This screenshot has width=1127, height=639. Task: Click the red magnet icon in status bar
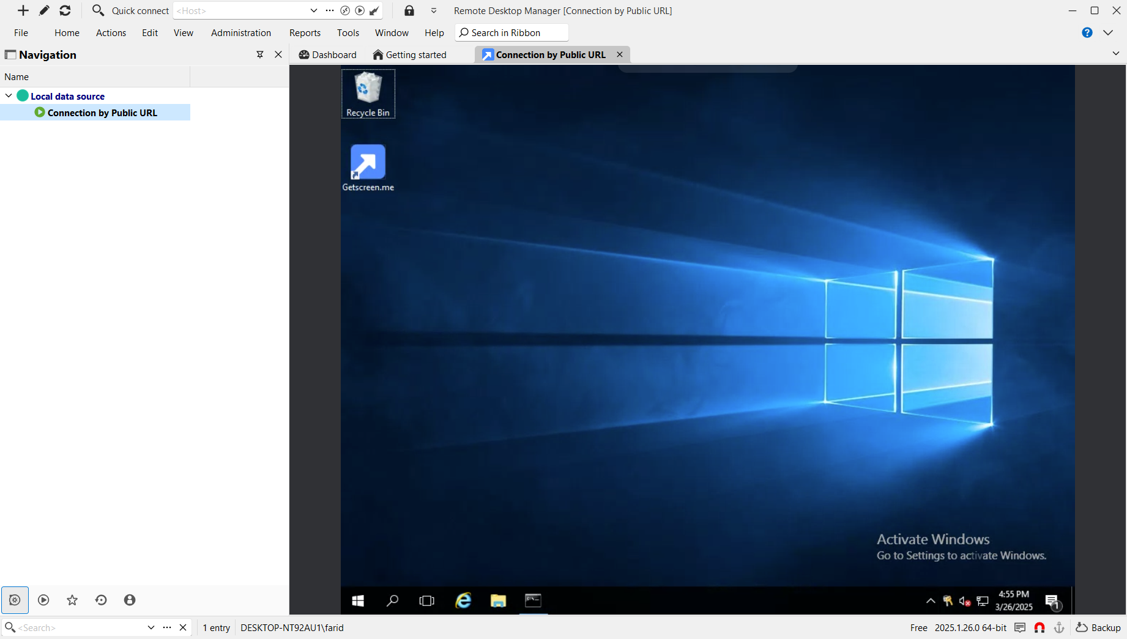tap(1040, 627)
